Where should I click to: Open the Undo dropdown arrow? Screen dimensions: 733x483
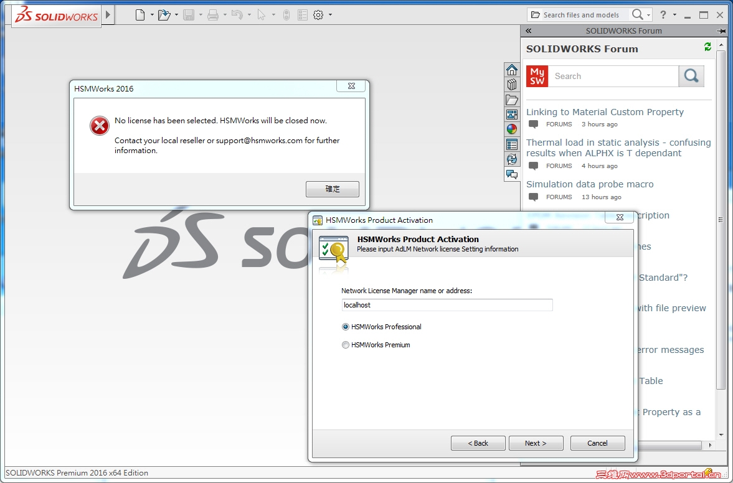(x=249, y=15)
